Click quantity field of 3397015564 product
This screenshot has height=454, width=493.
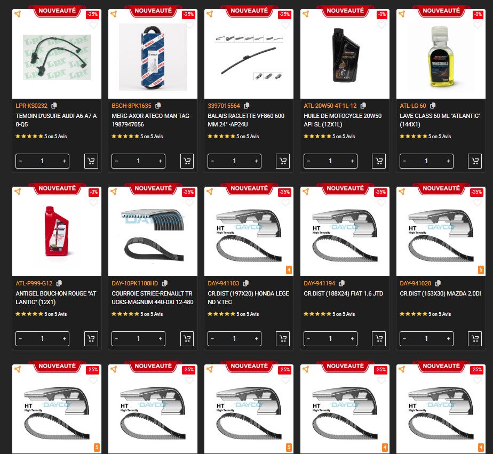coord(234,161)
